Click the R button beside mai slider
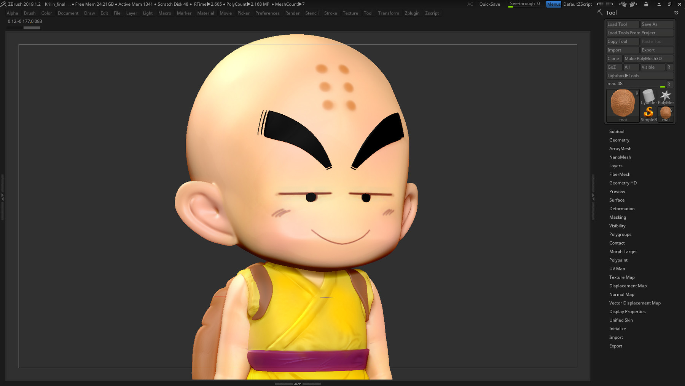This screenshot has height=386, width=685. pos(669,84)
